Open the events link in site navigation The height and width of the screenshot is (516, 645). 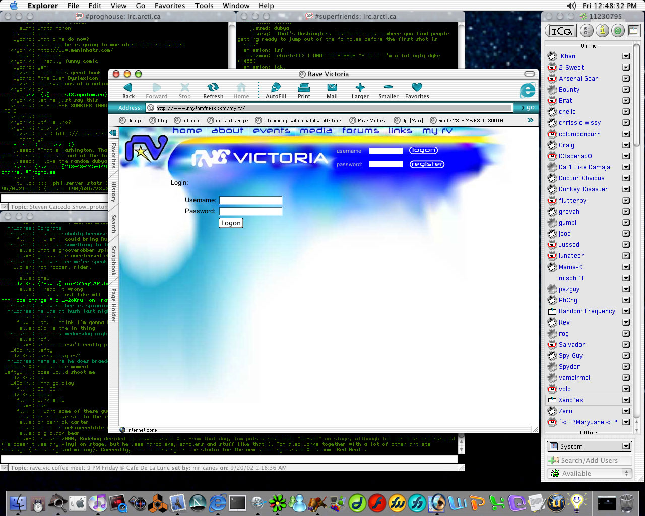click(272, 131)
